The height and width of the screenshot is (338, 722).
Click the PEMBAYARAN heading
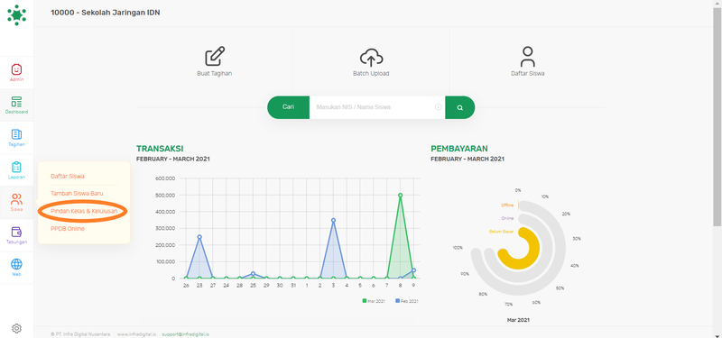459,149
